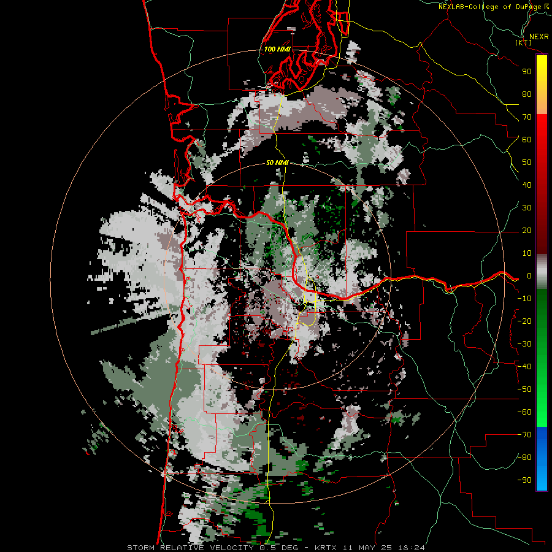
Task: Select the 30 value on velocity scale
Action: [527, 208]
